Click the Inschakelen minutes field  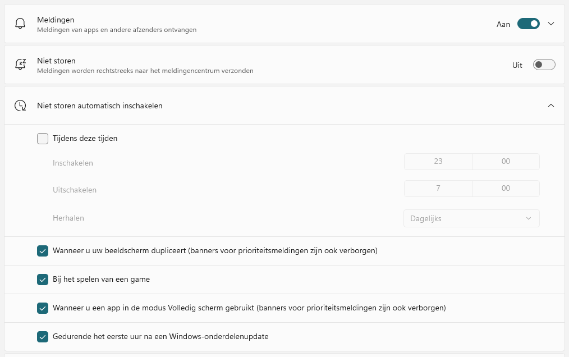[x=506, y=162]
